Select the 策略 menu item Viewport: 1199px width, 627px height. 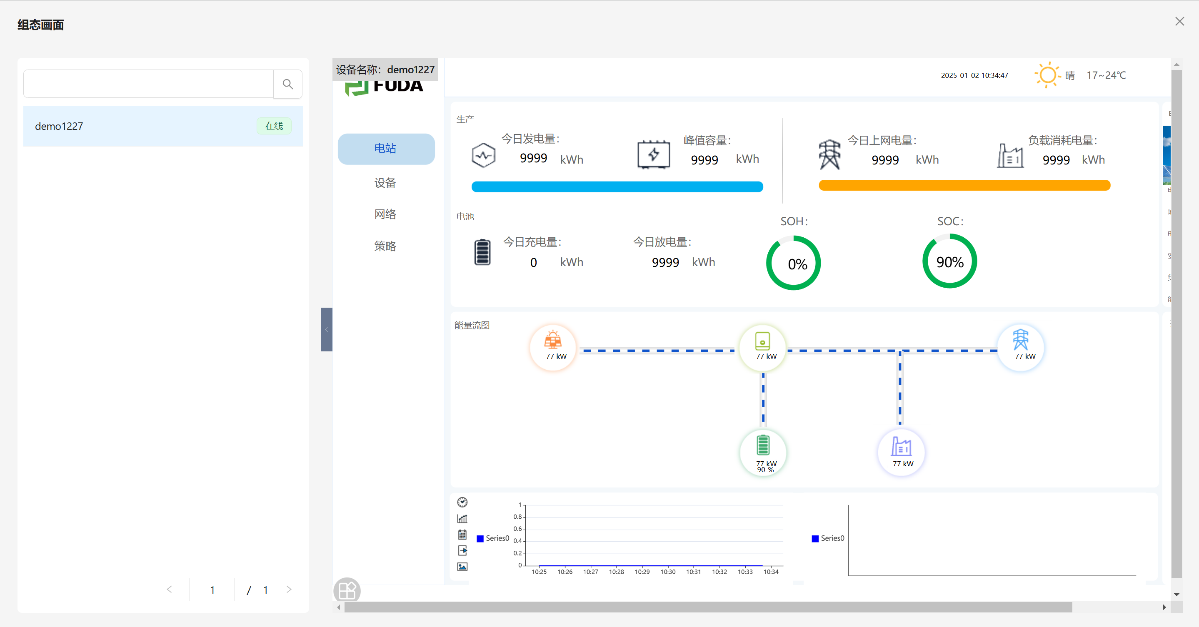tap(385, 246)
